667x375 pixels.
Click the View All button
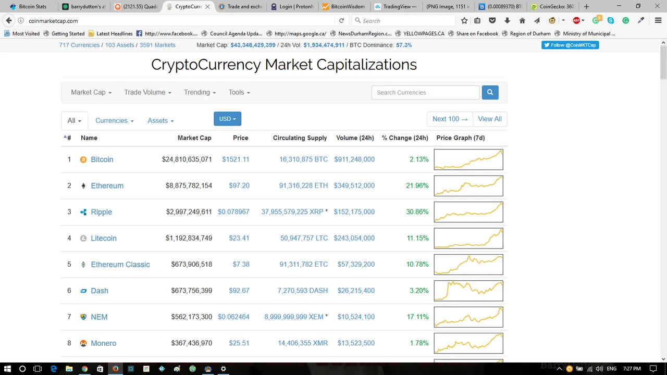point(490,119)
